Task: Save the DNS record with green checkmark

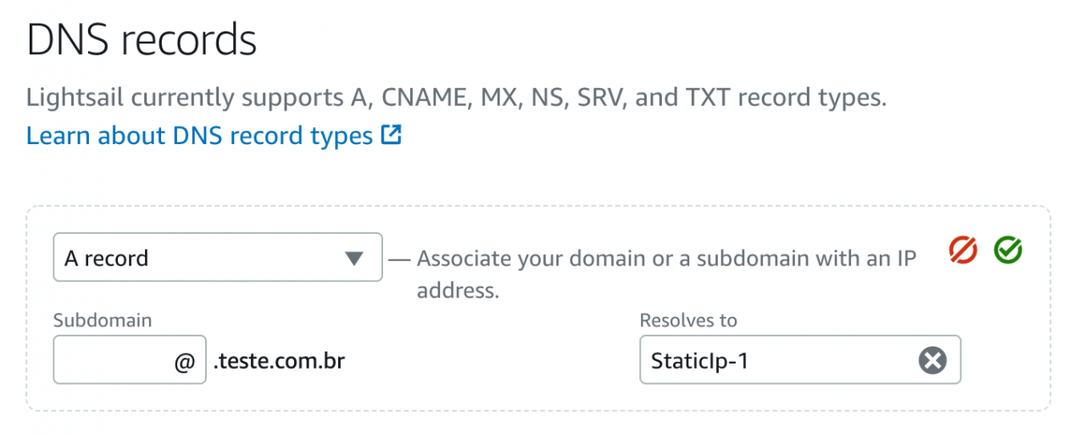Action: pos(1008,249)
